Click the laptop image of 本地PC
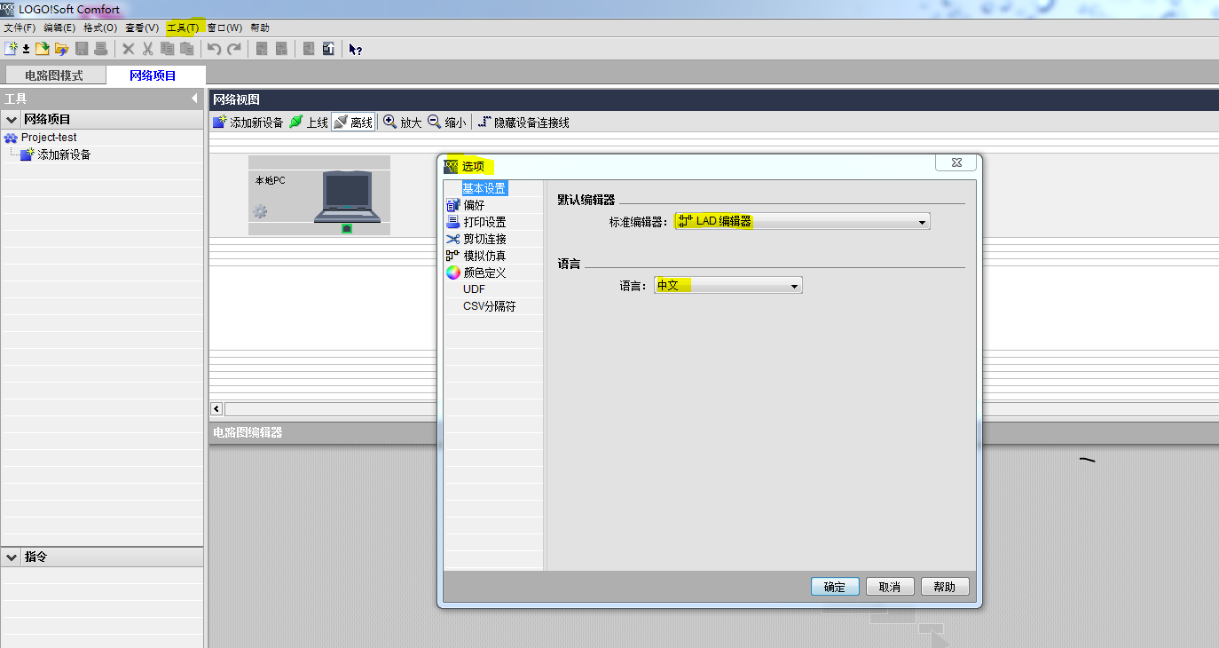Screen dimensions: 1219x648 click(347, 196)
